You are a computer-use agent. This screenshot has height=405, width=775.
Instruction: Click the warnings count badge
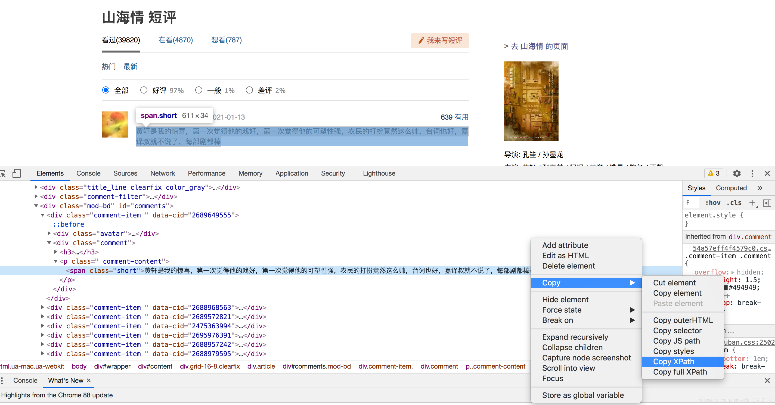pos(714,173)
